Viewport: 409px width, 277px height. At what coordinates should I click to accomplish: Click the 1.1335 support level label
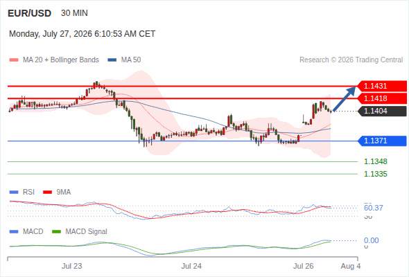[376, 174]
